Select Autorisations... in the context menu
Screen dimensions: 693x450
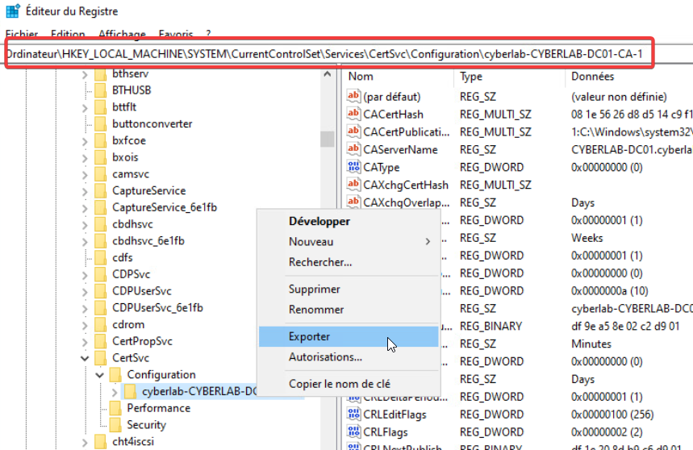click(x=325, y=356)
